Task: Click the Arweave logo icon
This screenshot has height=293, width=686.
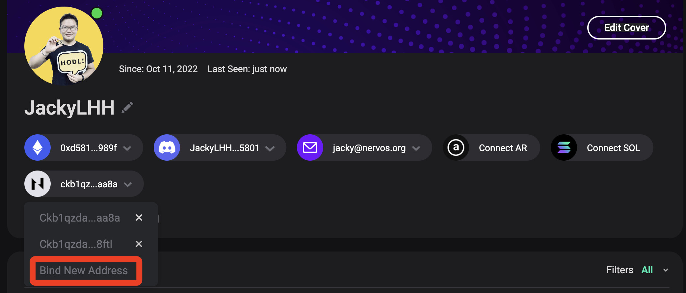Action: 456,148
